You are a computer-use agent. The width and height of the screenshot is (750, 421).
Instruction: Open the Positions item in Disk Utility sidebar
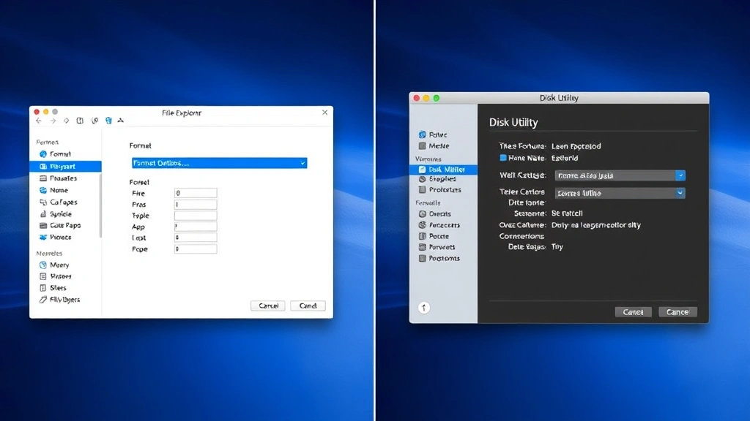pyautogui.click(x=442, y=258)
